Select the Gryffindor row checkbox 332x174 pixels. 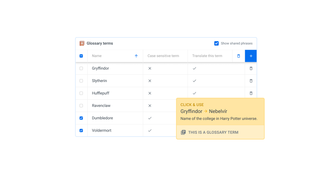pyautogui.click(x=81, y=68)
